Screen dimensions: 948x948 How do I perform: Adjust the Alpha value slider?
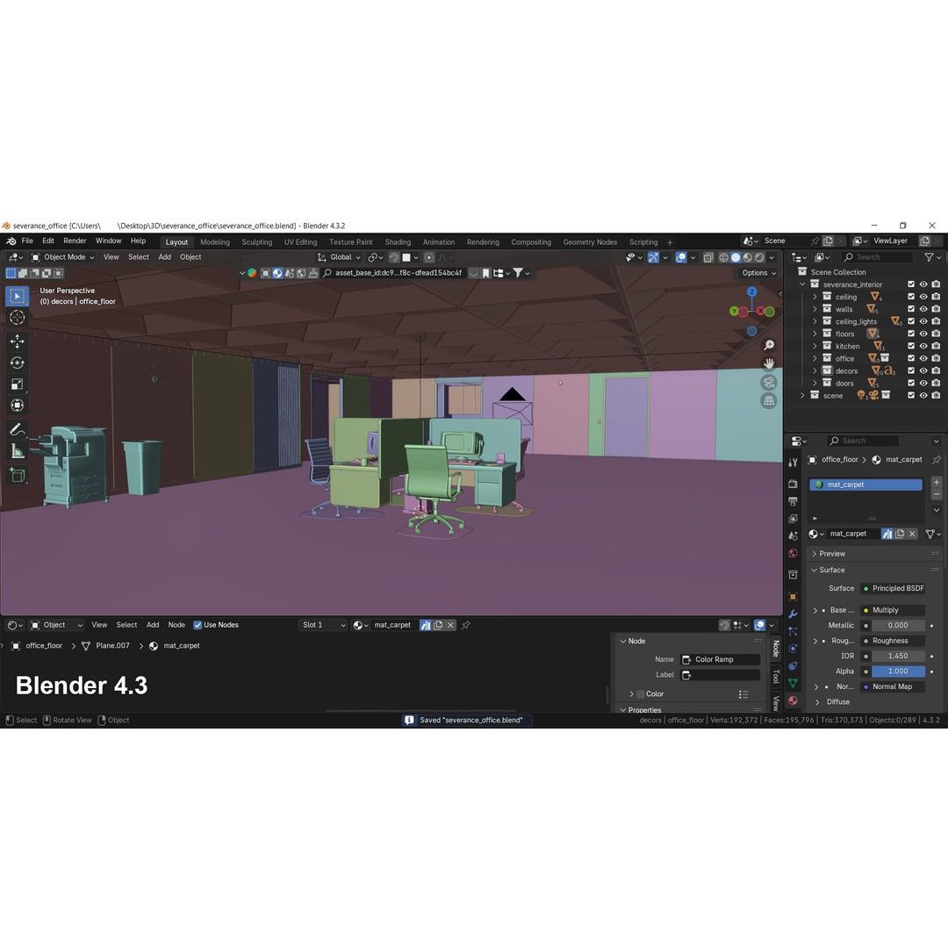897,671
